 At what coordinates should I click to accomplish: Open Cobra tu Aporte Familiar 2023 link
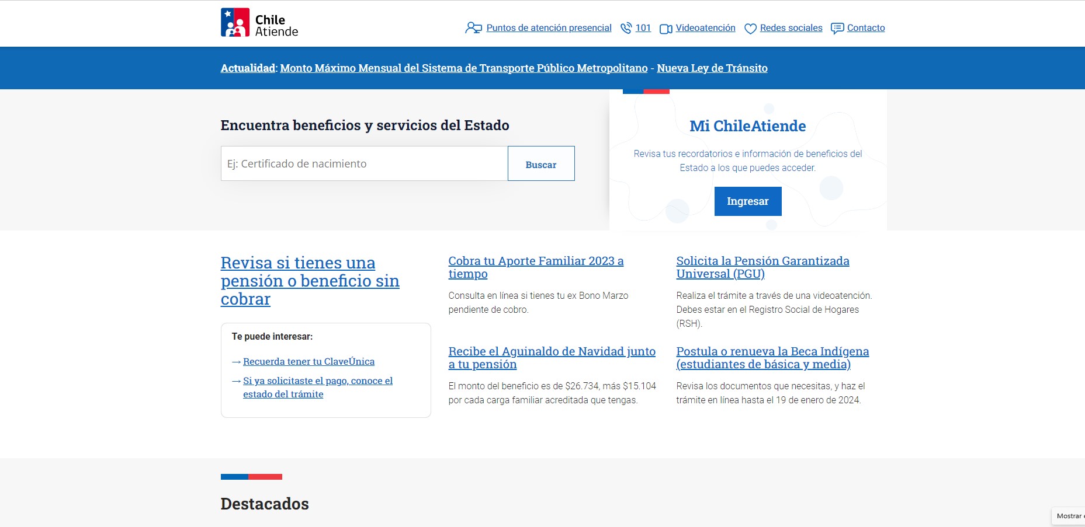536,267
